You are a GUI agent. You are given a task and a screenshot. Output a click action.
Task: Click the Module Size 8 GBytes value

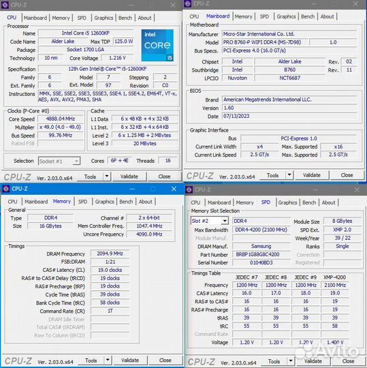click(342, 221)
